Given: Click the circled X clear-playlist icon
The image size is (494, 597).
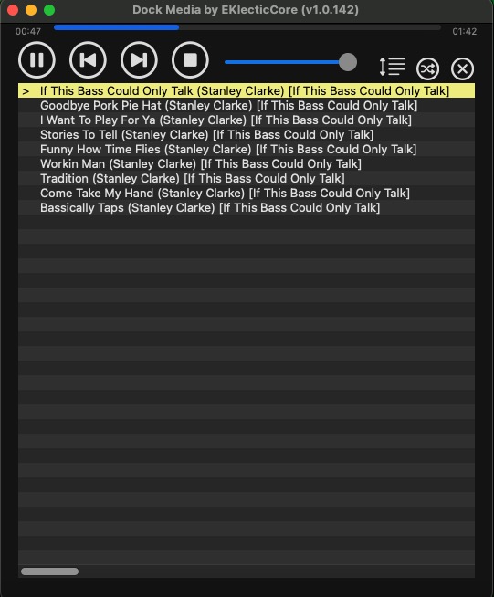Looking at the screenshot, I should (462, 68).
